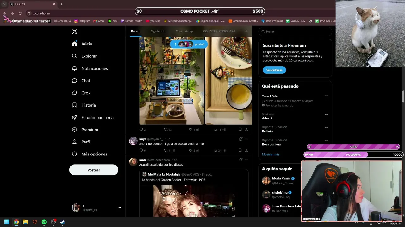
Task: Click the Suscribirse button
Action: (x=274, y=70)
